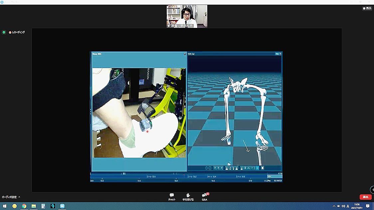This screenshot has height=210, width=374.
Task: Open Calculator from the taskbar
Action: (x=43, y=206)
